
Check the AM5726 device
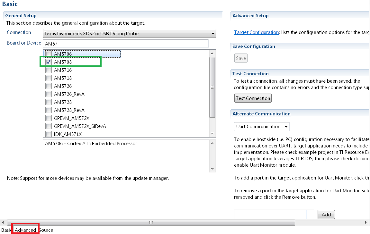click(48, 86)
